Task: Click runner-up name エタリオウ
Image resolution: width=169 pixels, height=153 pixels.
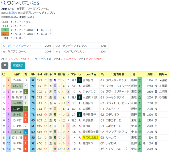Action: (112, 114)
